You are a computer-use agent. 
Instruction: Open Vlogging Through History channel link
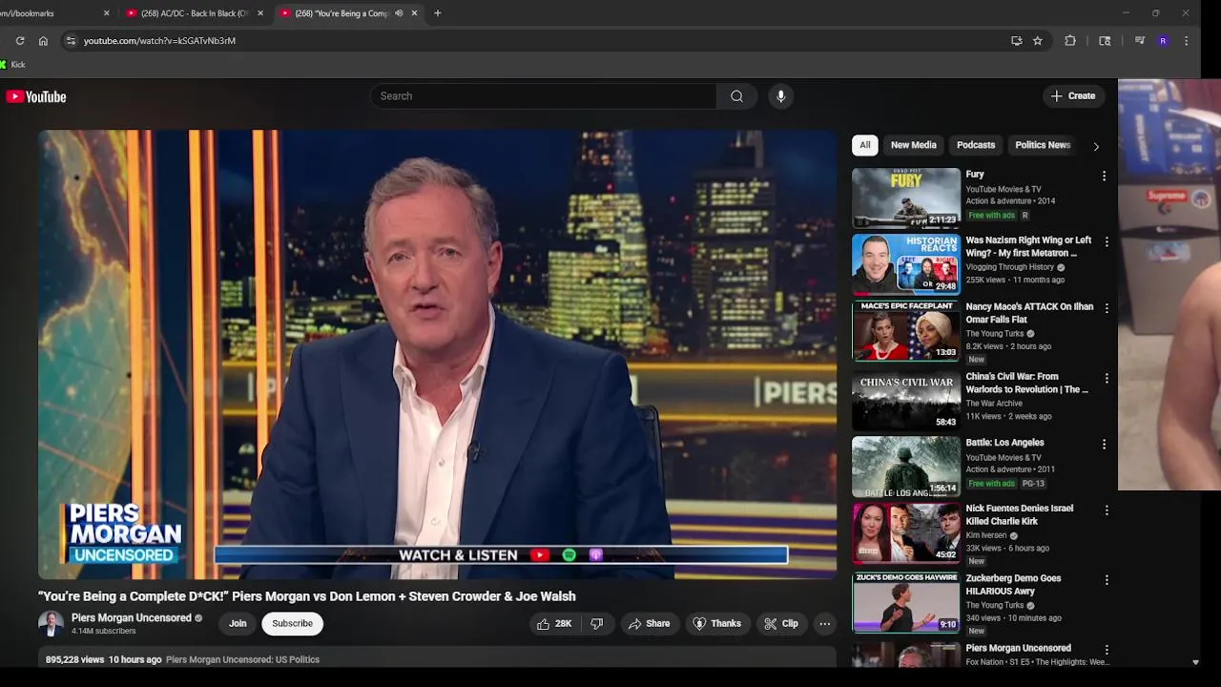pyautogui.click(x=1010, y=267)
